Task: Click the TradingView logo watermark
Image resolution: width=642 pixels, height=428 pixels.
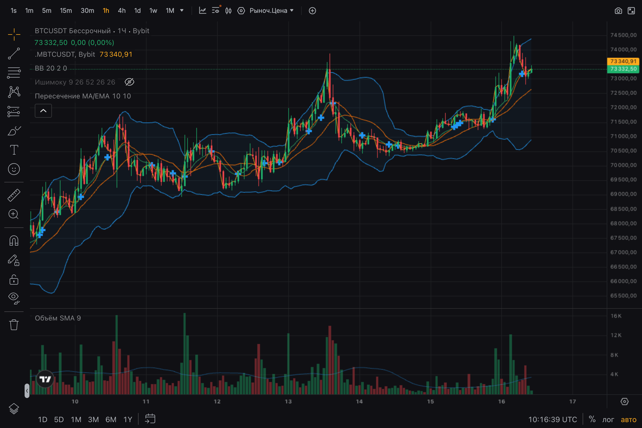Action: pyautogui.click(x=45, y=379)
